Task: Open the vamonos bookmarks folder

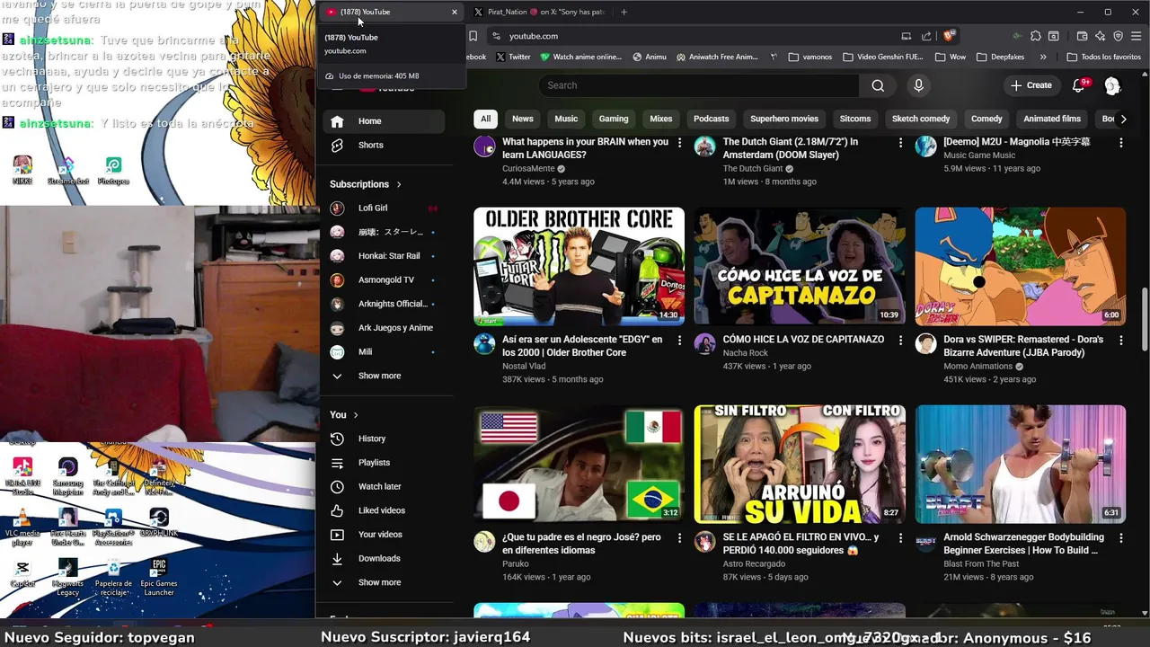Action: click(809, 57)
